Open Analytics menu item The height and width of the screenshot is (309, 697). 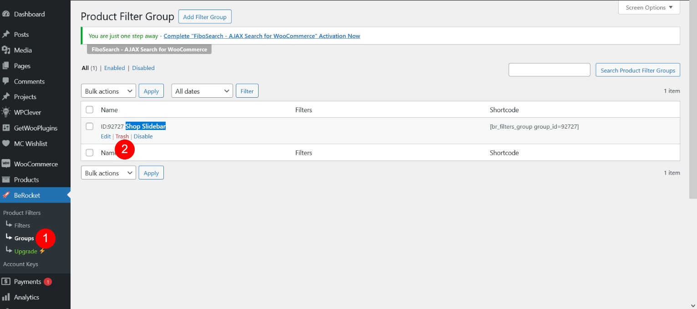(x=26, y=297)
